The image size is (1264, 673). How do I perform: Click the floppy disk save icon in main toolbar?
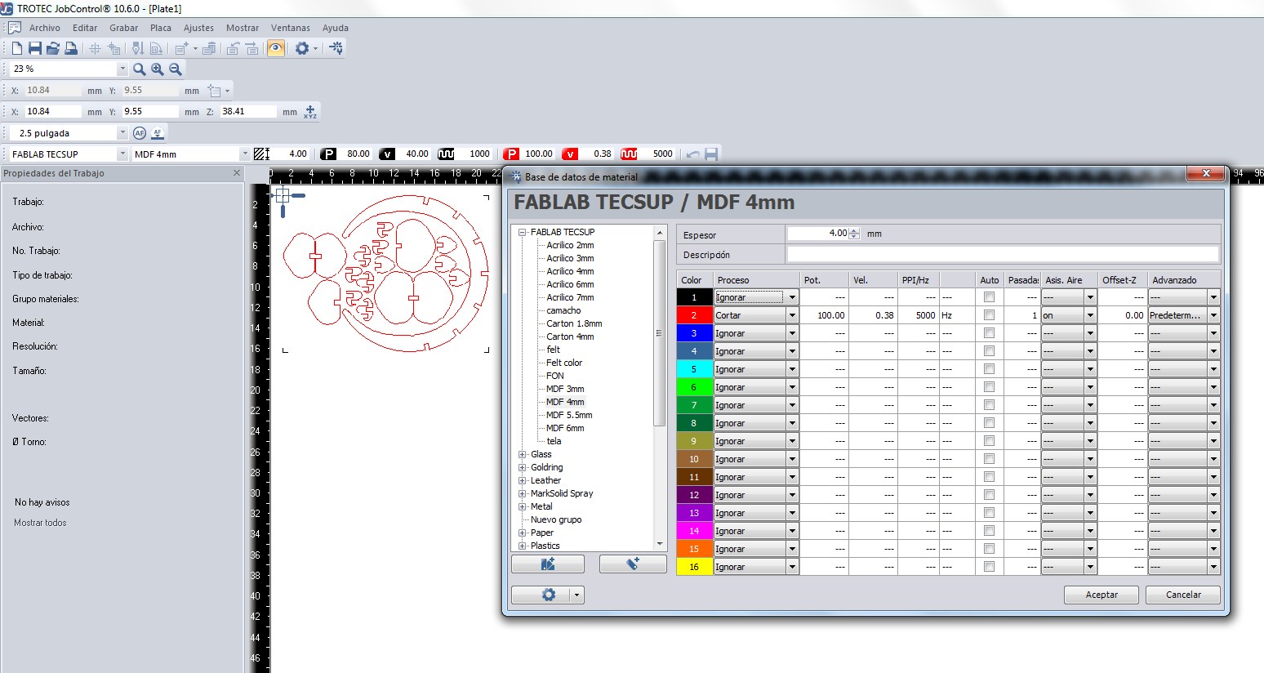click(x=35, y=49)
